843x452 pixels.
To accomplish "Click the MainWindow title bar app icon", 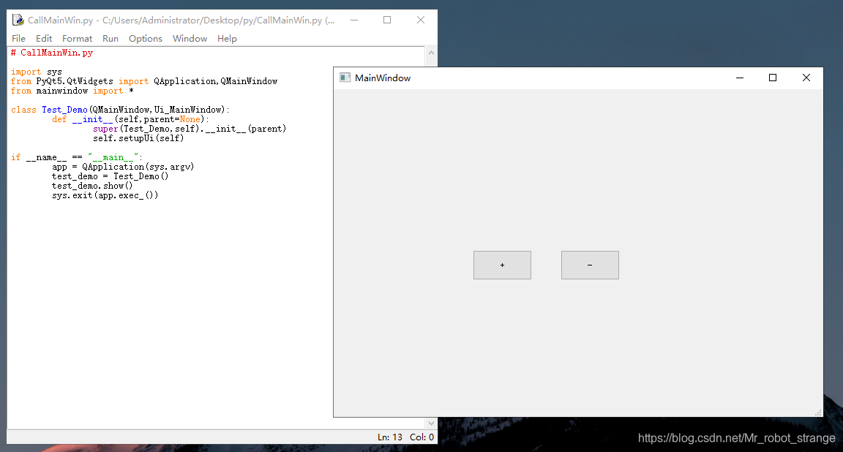I will coord(345,78).
